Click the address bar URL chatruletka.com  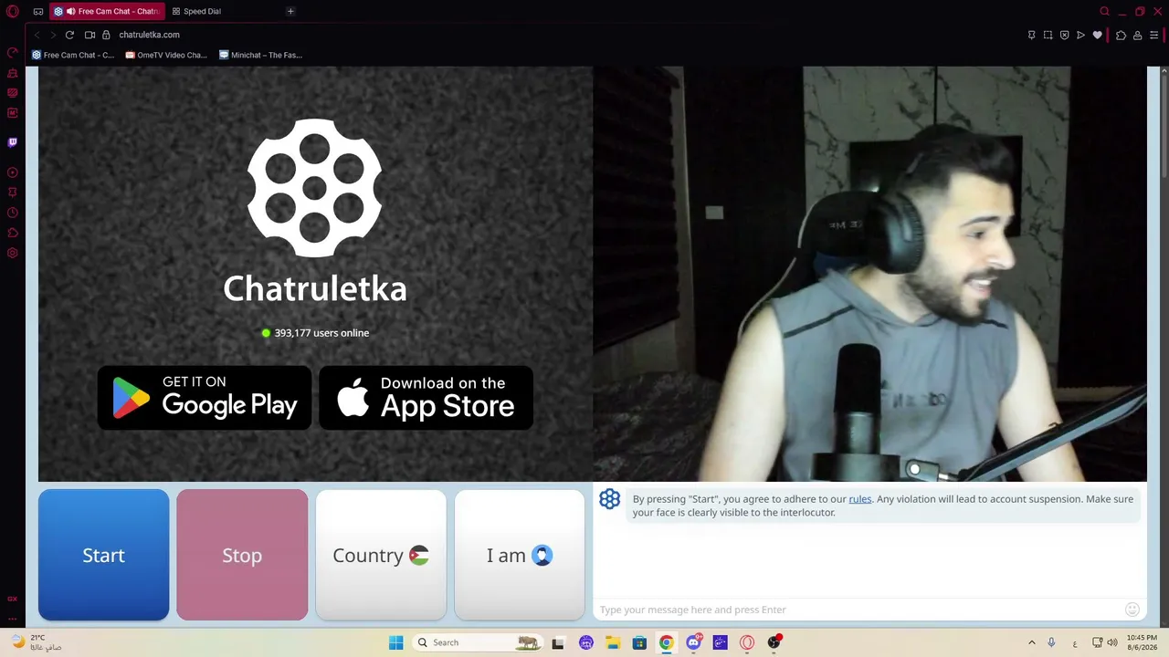(149, 35)
